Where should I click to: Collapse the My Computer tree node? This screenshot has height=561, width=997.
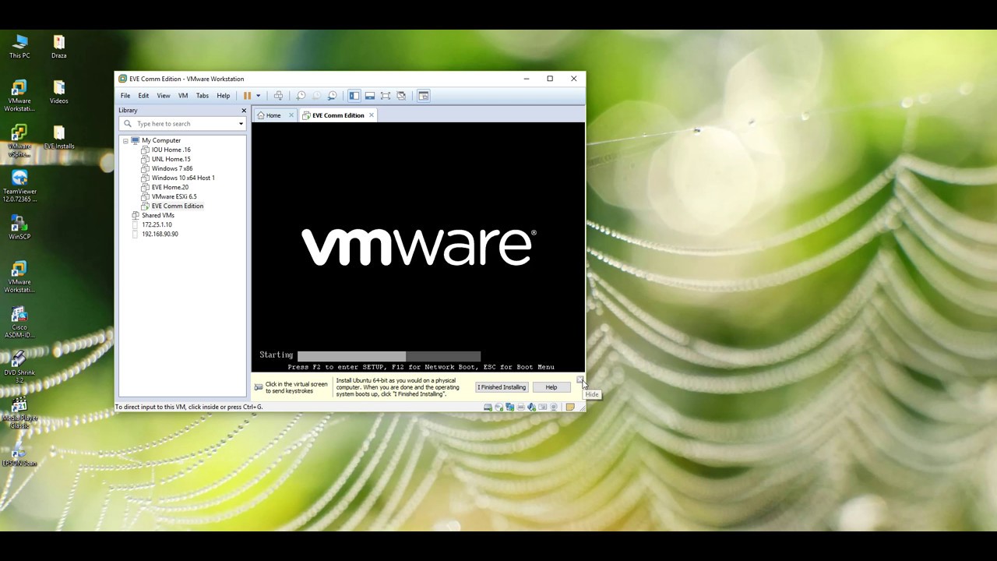click(125, 141)
